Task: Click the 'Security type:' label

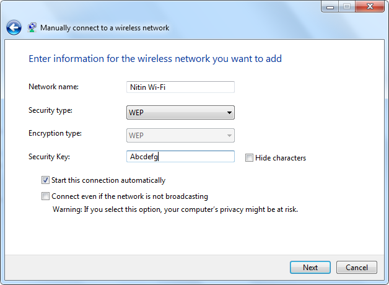Action: (x=50, y=110)
